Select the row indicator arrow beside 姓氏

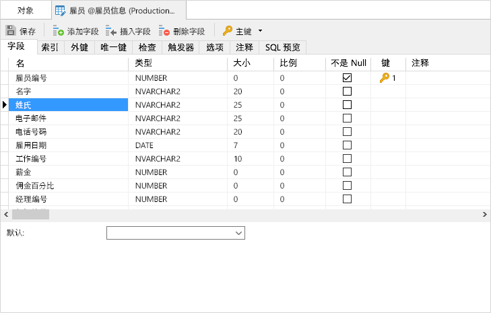[x=5, y=105]
